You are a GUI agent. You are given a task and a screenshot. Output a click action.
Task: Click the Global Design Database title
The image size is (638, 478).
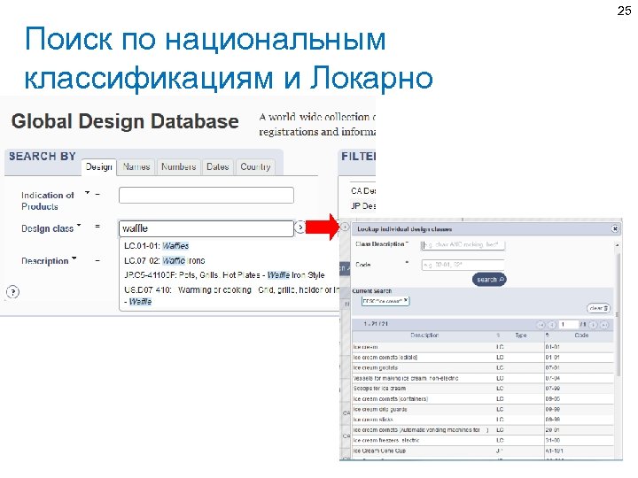125,121
